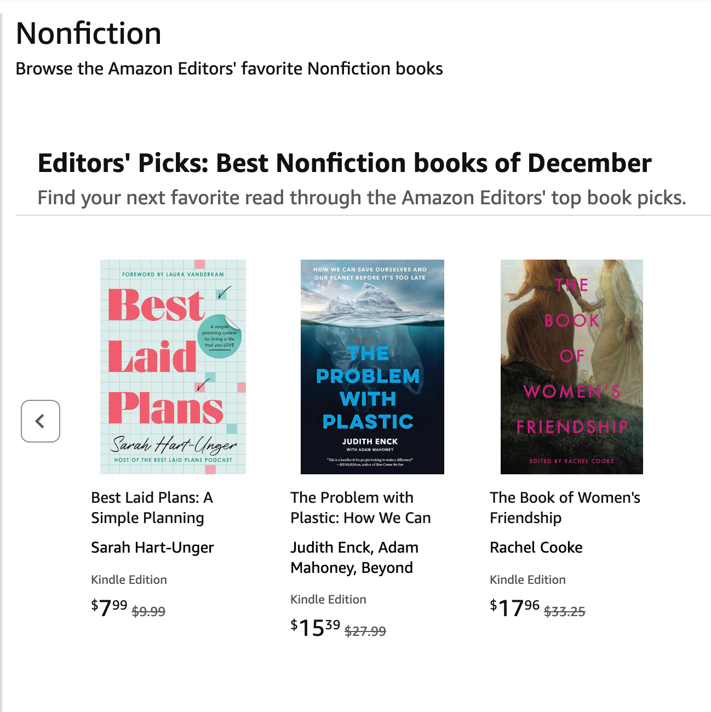Click the Editors' Picks December heading
The height and width of the screenshot is (712, 711).
(x=345, y=163)
